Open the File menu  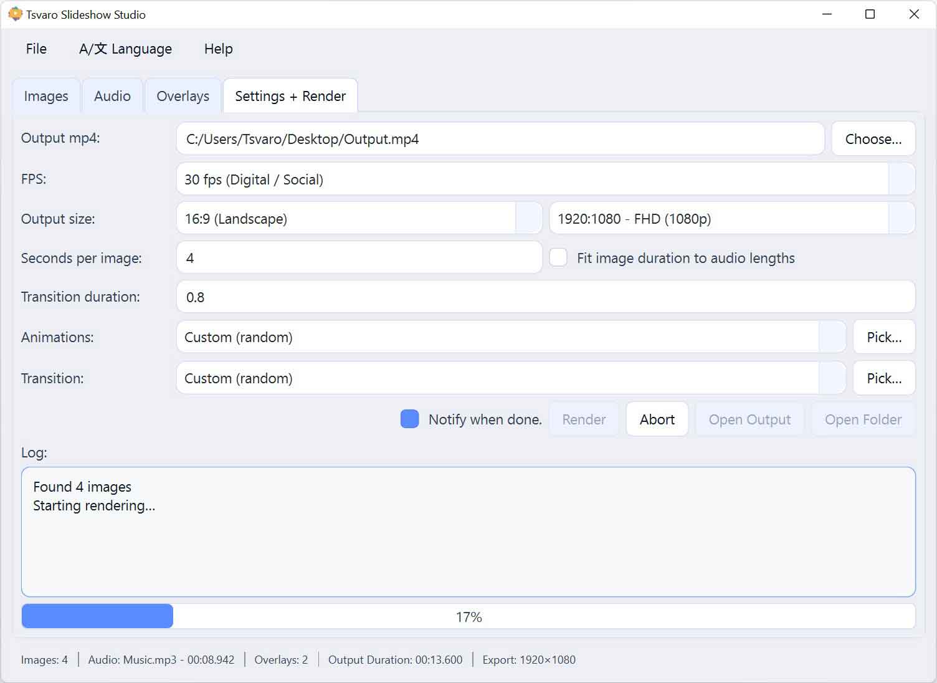36,49
